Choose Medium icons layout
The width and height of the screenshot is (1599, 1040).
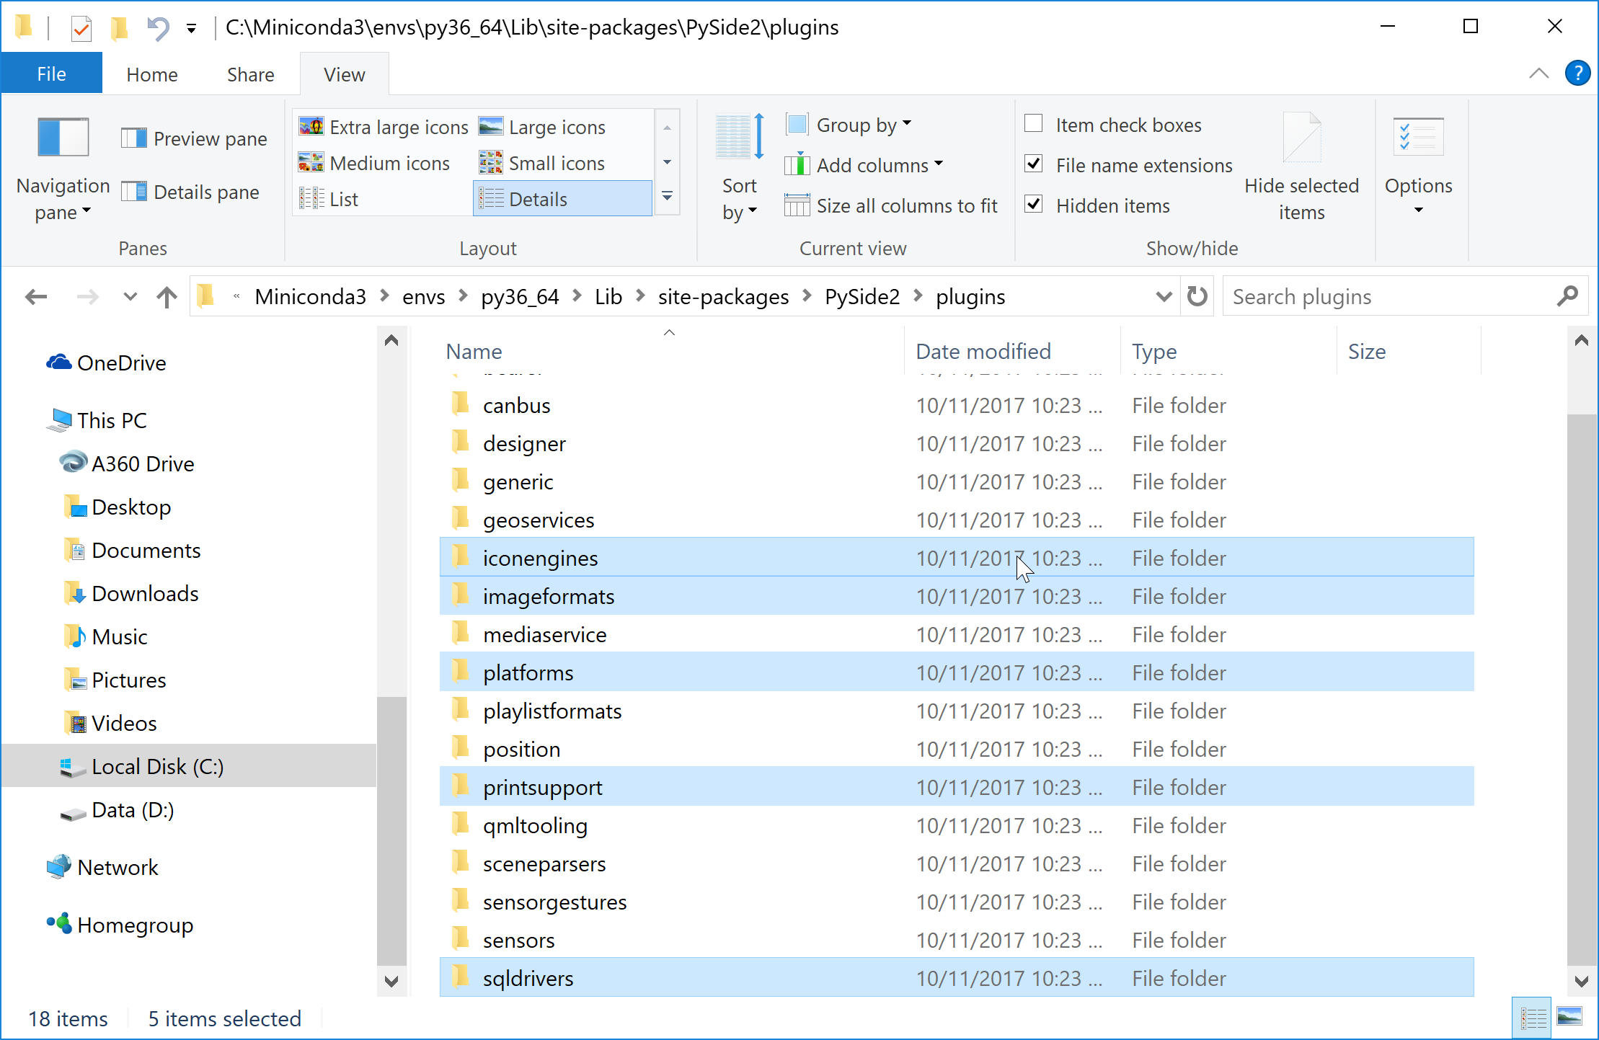tap(374, 164)
